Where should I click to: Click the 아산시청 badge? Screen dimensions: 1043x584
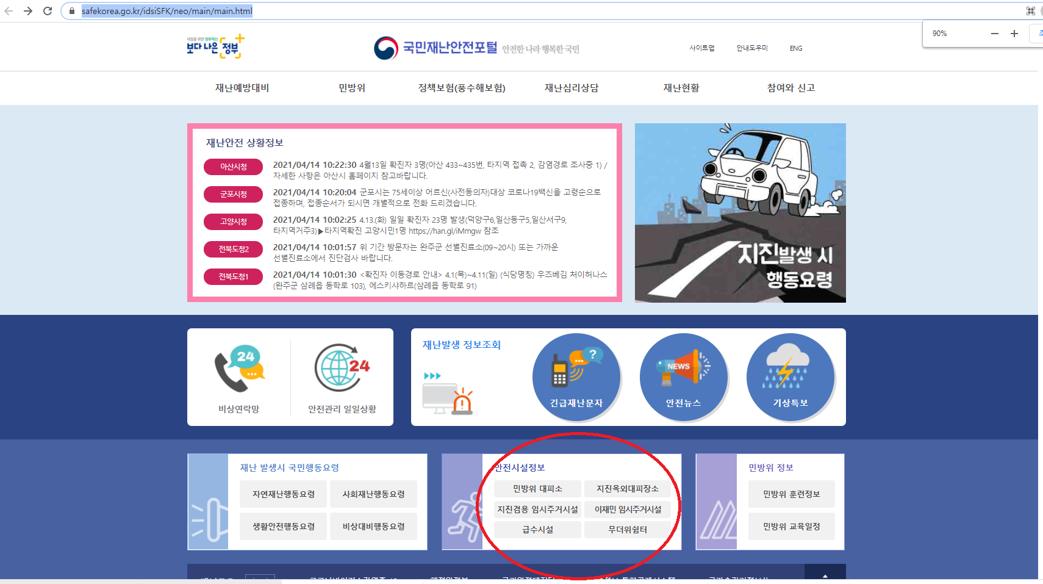click(234, 167)
